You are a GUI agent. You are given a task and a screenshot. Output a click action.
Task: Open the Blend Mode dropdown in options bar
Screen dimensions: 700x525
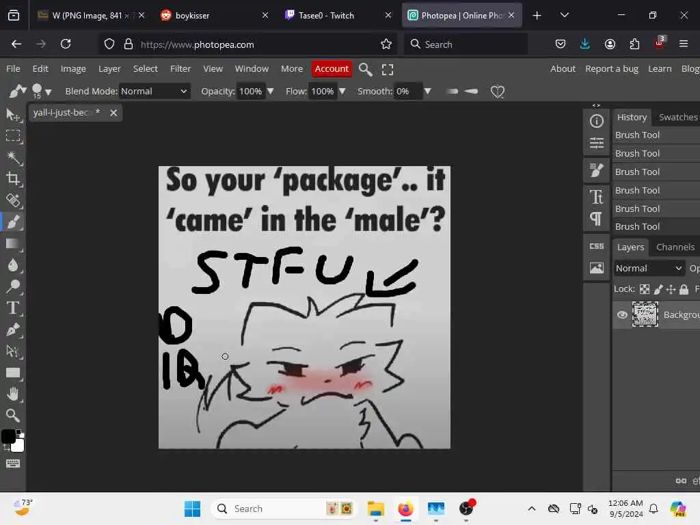(154, 91)
